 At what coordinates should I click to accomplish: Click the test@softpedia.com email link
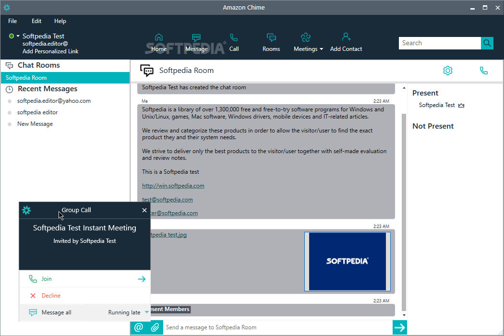(x=168, y=199)
